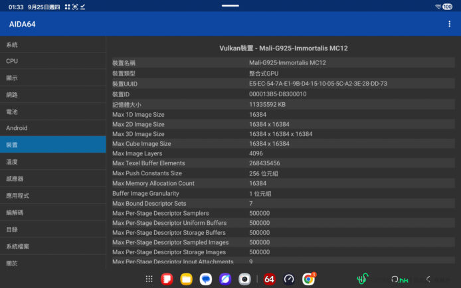This screenshot has width=461, height=288.
Task: Tap the back navigation arrow
Action: click(428, 279)
